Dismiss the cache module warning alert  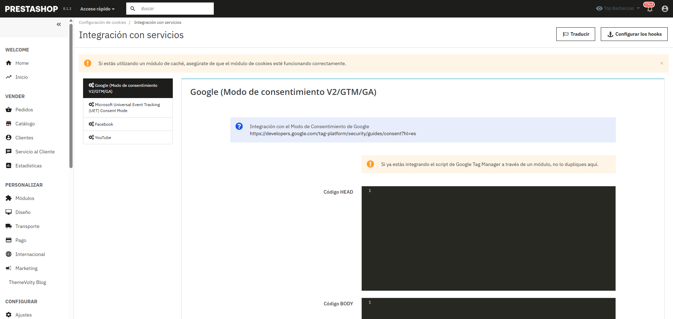[662, 63]
